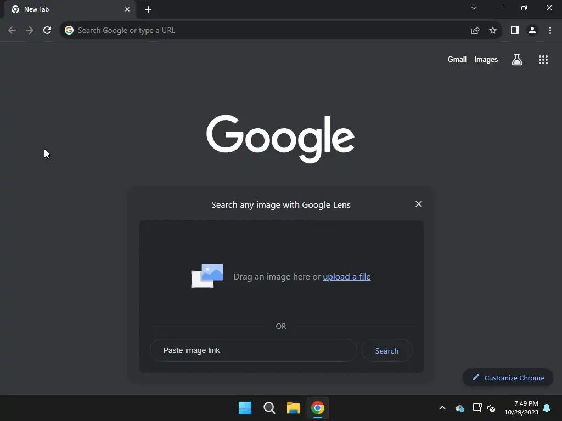Click the Paste image link field
The width and height of the screenshot is (562, 421).
(x=254, y=350)
